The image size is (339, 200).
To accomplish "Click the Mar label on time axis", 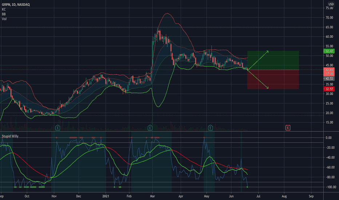I will pyautogui.click(x=152, y=196).
